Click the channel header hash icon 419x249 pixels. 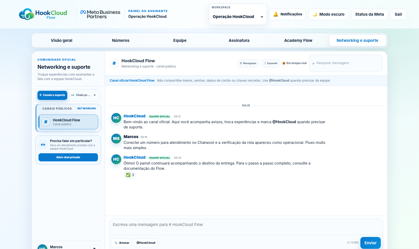114,63
